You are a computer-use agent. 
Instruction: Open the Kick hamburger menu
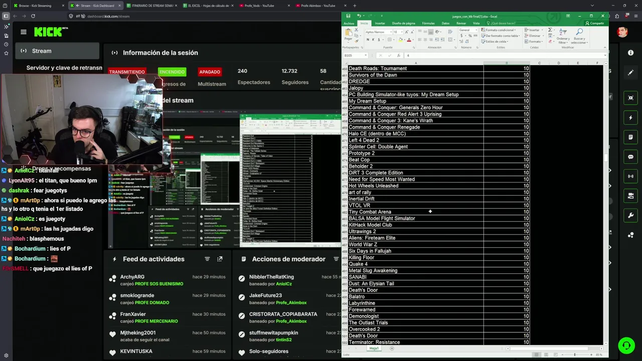click(24, 32)
